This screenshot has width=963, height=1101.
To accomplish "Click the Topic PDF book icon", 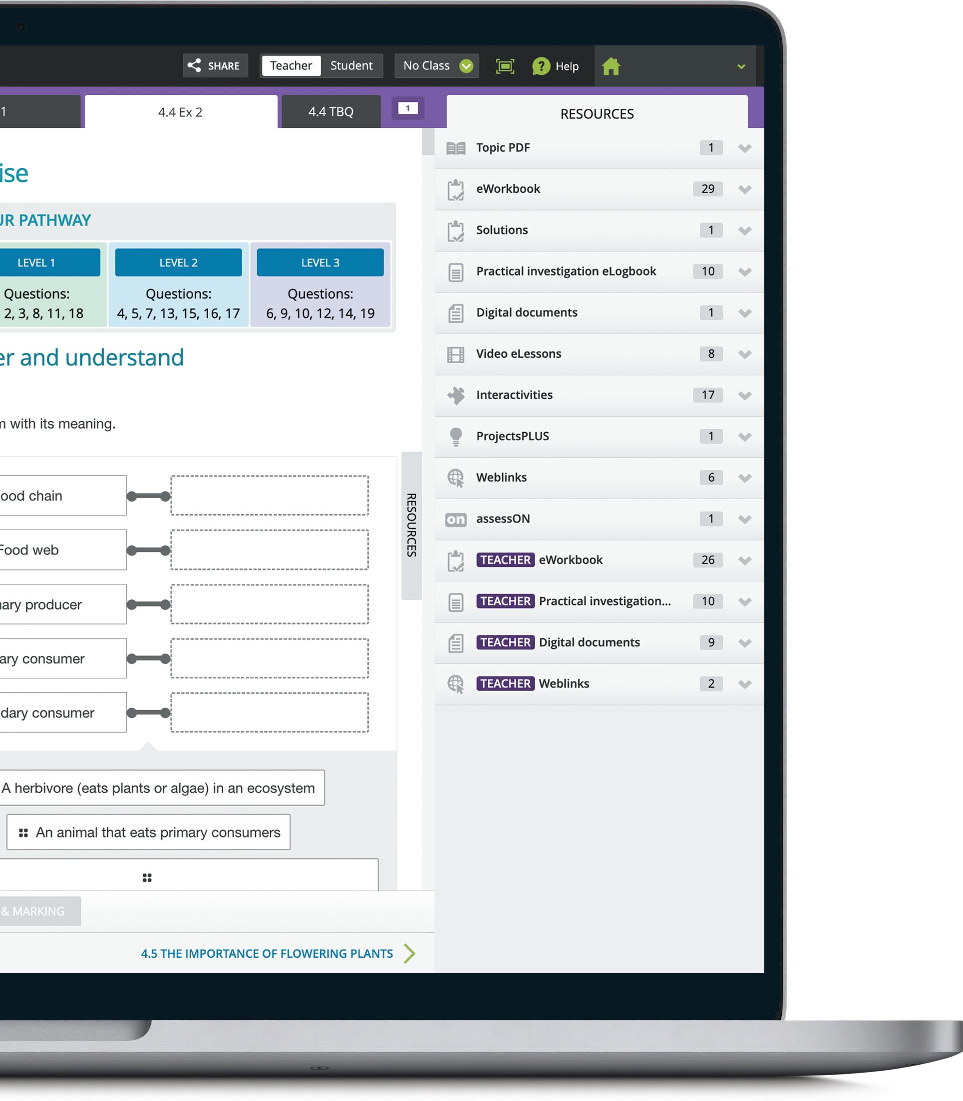I will (x=456, y=148).
